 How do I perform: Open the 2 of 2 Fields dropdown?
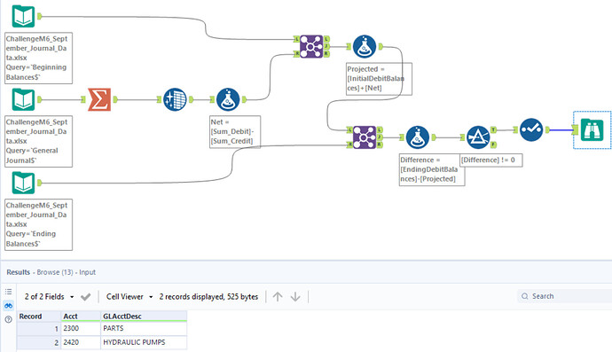49,297
